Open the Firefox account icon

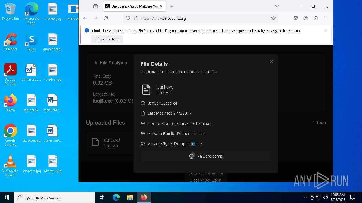(x=306, y=18)
